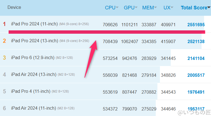Select CPU score 534372
Image resolution: width=211 pixels, height=116 pixels.
(110, 109)
